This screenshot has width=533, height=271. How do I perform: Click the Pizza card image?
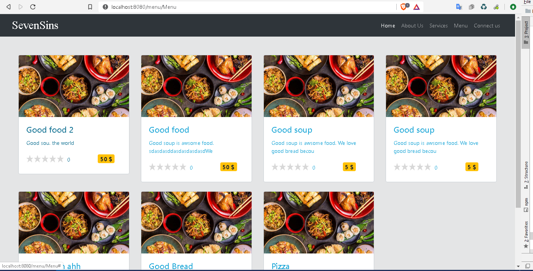[319, 223]
